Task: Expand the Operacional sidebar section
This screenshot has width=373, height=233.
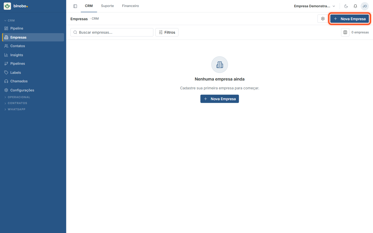Action: [17, 97]
